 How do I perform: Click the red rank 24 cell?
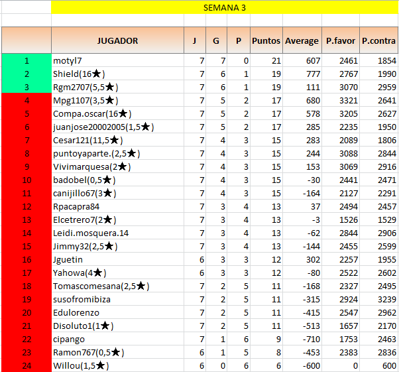pyautogui.click(x=27, y=365)
